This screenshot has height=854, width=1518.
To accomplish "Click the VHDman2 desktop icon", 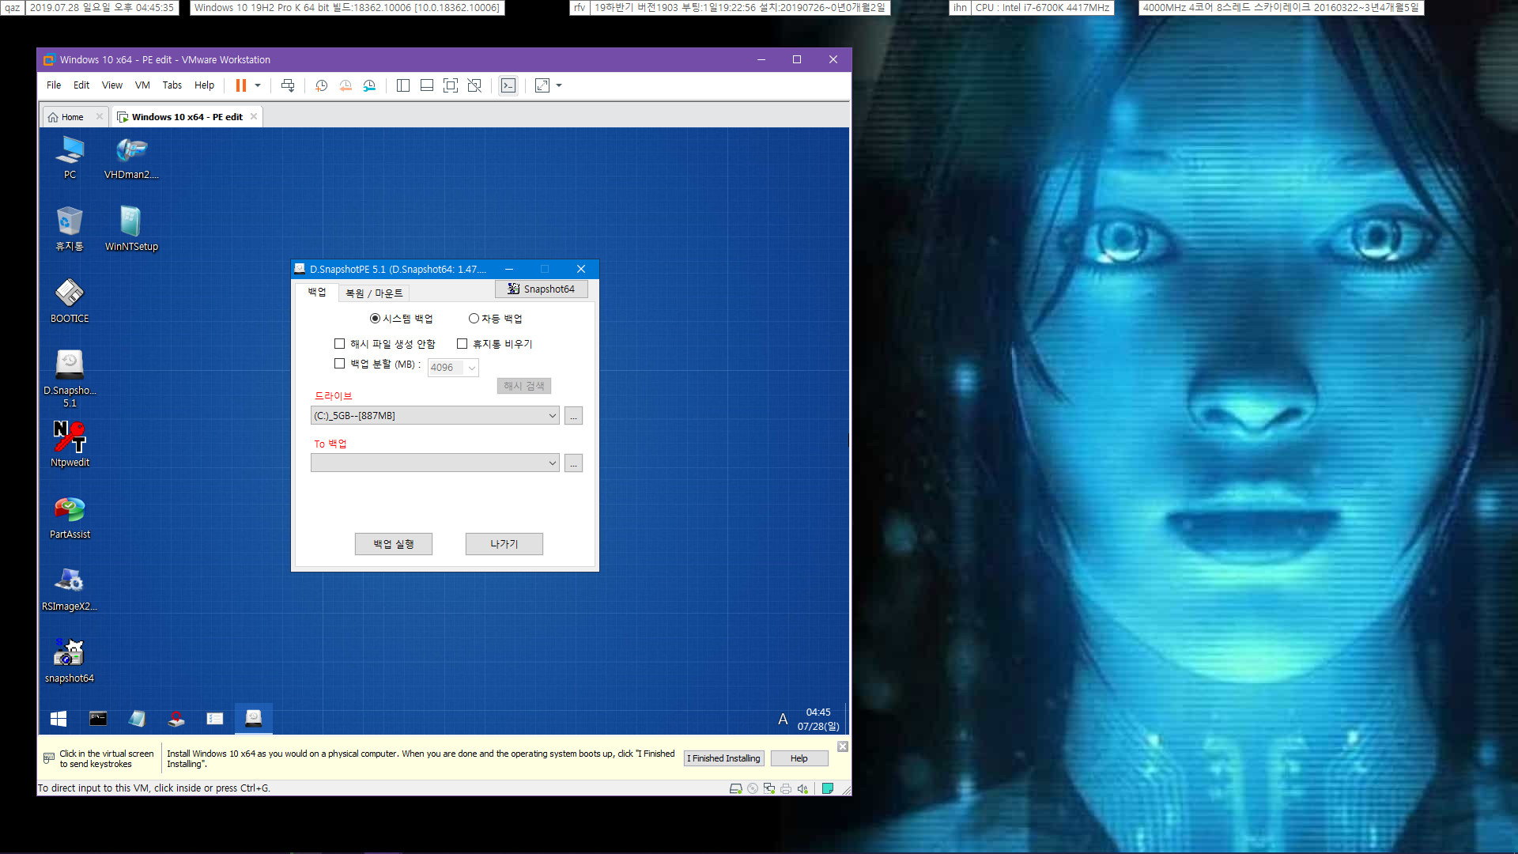I will pyautogui.click(x=130, y=161).
